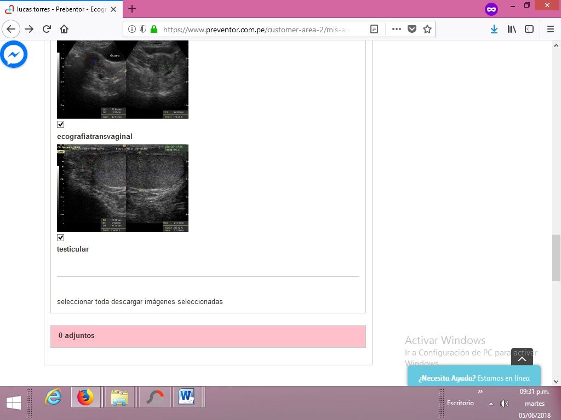
Task: Click the ecografiatransvaginal caption
Action: pyautogui.click(x=95, y=136)
